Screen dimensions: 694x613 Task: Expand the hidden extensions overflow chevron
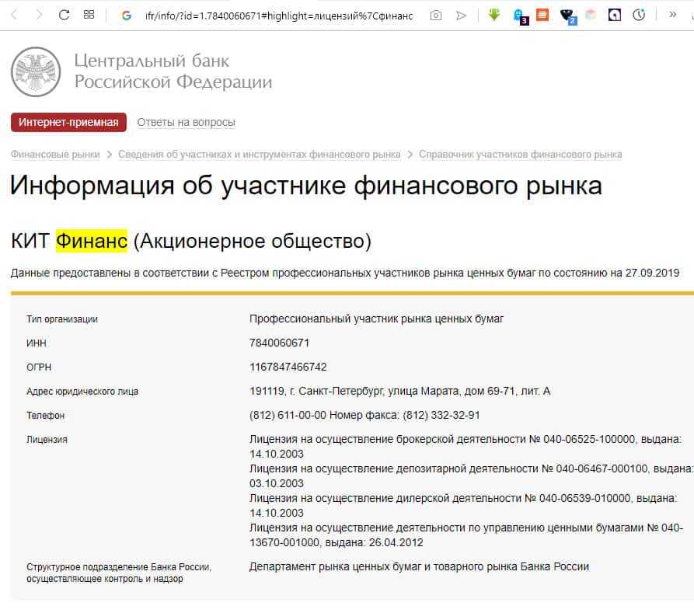[x=673, y=15]
